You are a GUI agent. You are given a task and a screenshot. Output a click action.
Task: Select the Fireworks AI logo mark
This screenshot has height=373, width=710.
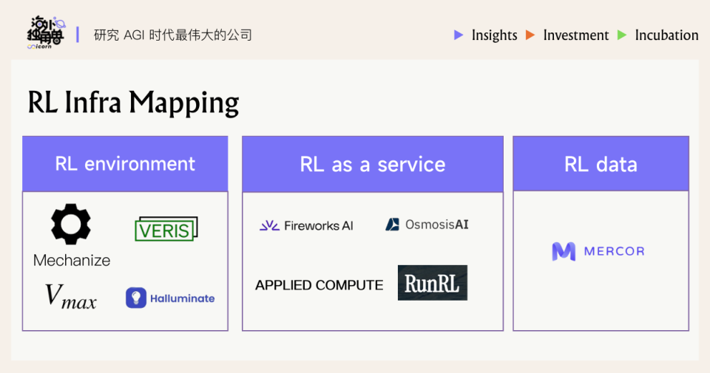pos(269,225)
